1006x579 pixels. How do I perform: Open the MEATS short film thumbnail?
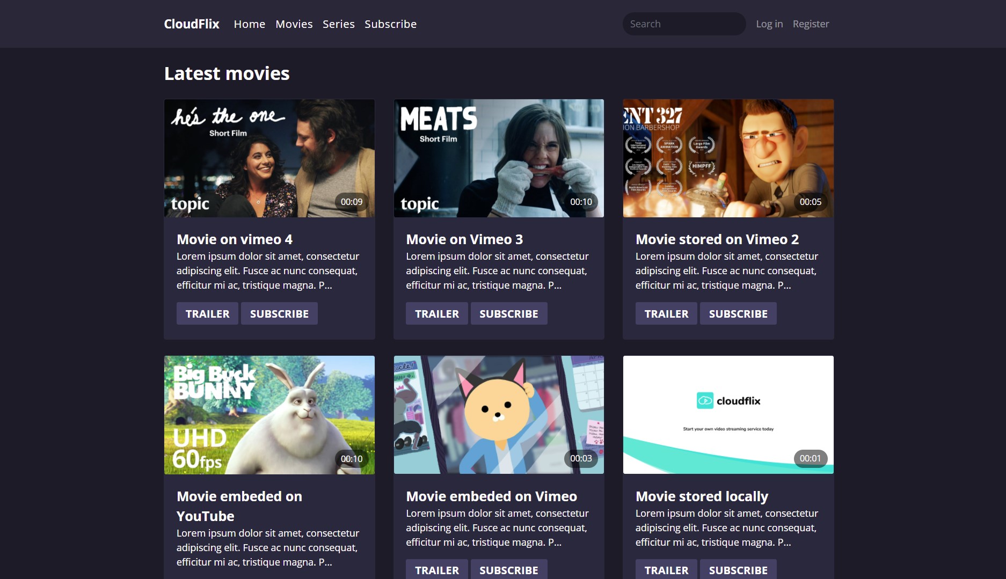tap(499, 158)
